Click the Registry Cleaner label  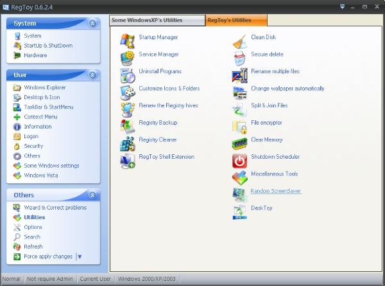point(158,139)
